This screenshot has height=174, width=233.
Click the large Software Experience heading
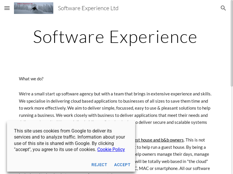(x=115, y=37)
